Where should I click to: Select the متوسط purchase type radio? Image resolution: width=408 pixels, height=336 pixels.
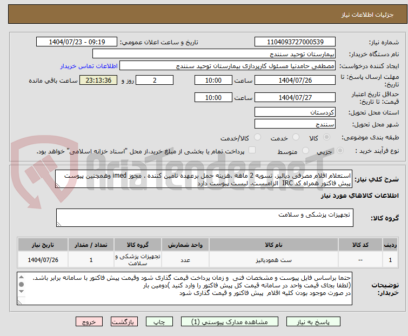point(305,151)
